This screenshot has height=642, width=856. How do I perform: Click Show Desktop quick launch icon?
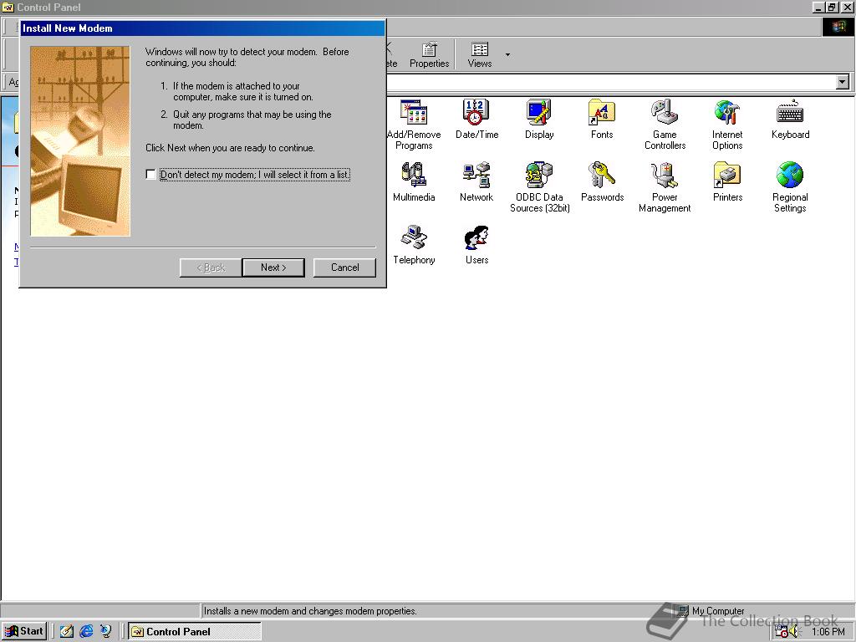[67, 631]
